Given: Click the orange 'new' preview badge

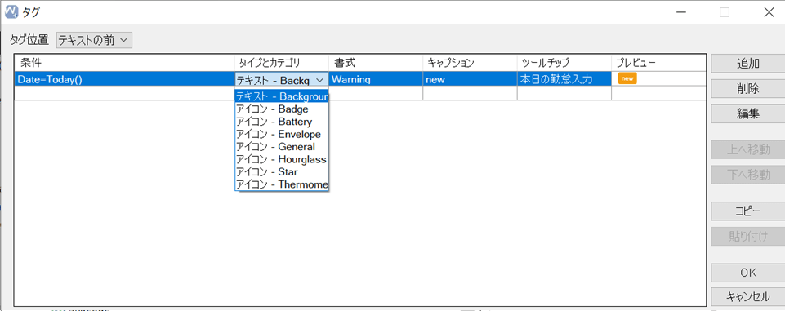Looking at the screenshot, I should click(x=627, y=78).
